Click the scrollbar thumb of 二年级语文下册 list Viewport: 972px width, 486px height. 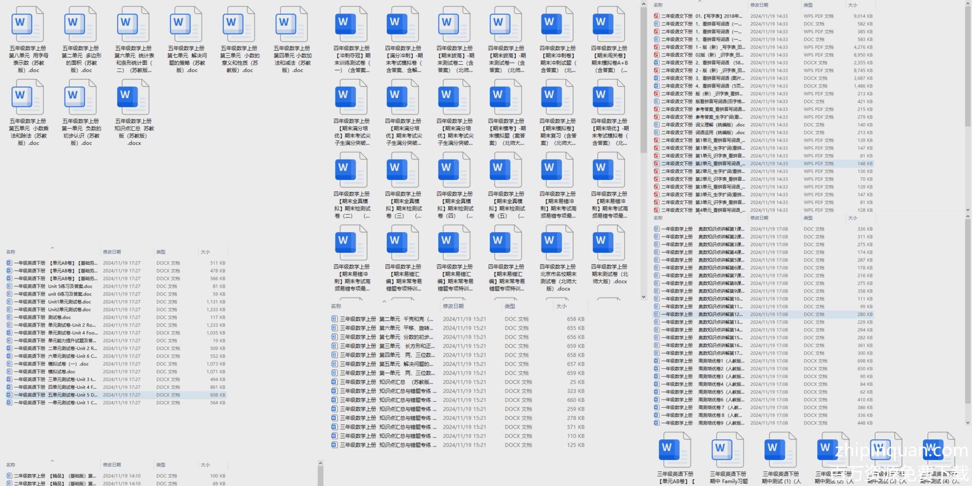point(967,63)
